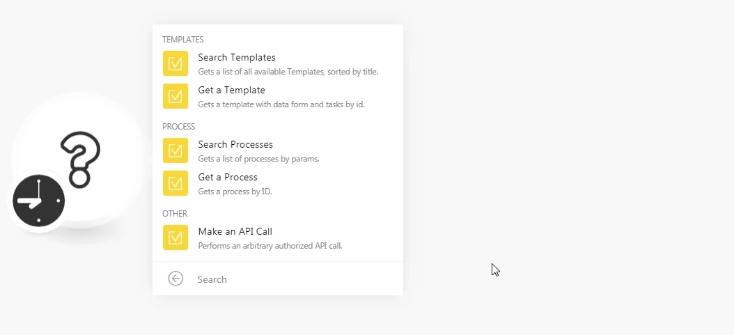Pick the Search Processes module title
The height and width of the screenshot is (335, 734).
235,144
